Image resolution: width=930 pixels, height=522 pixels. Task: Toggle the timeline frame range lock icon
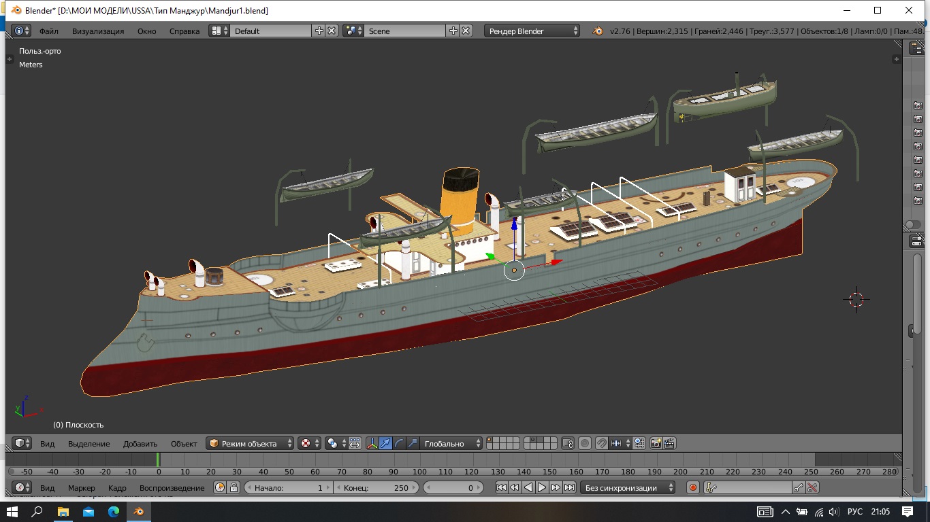(x=234, y=487)
